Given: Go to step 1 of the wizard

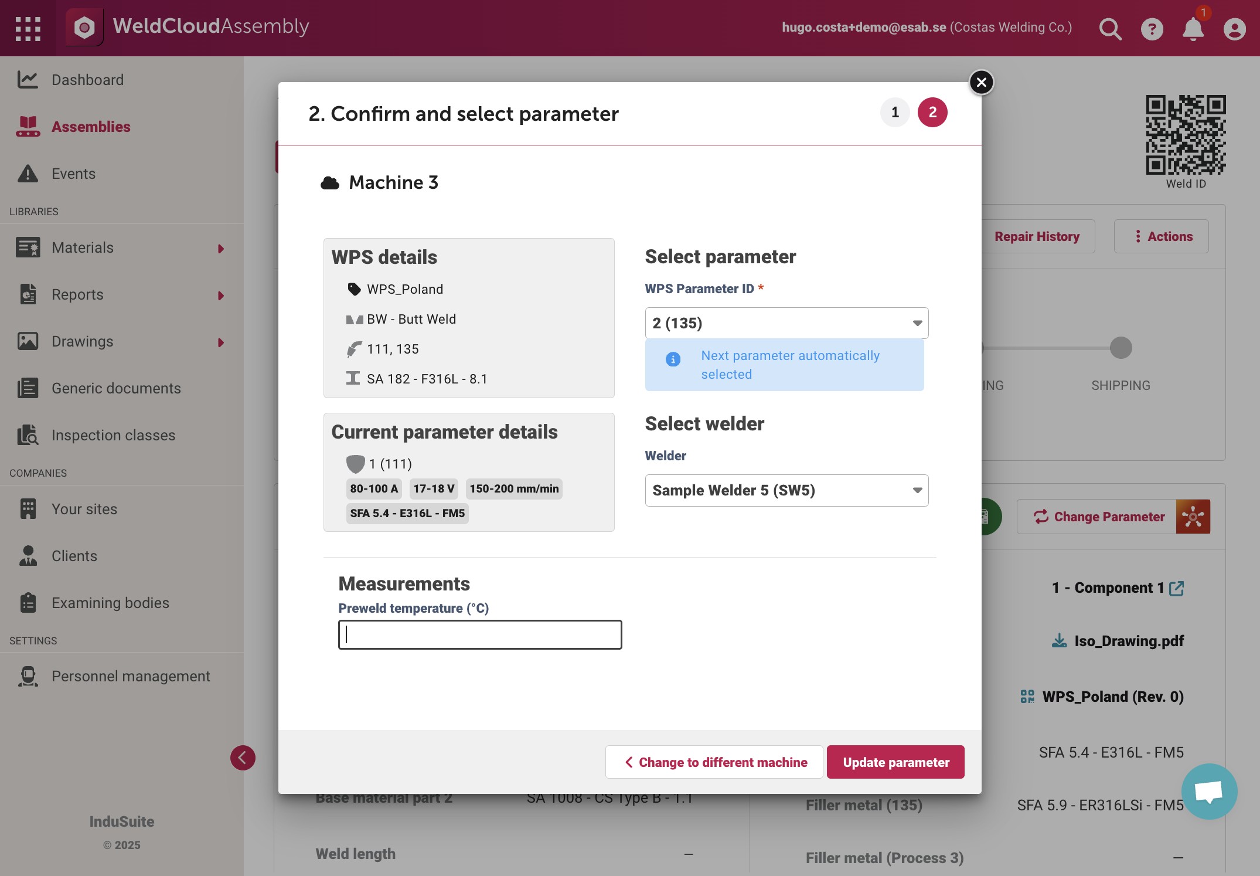Looking at the screenshot, I should pos(895,112).
